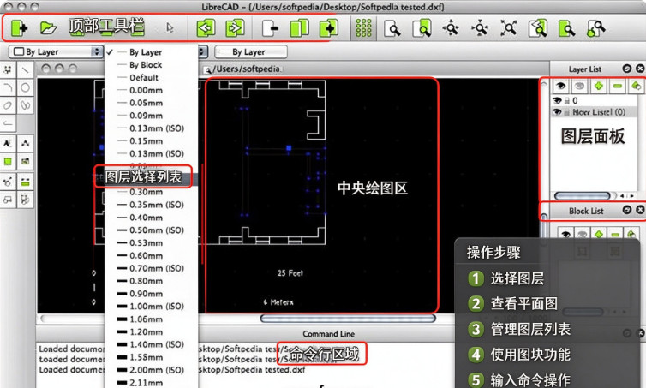
Task: Select the Circle tool in left toolbox
Action: (25, 87)
